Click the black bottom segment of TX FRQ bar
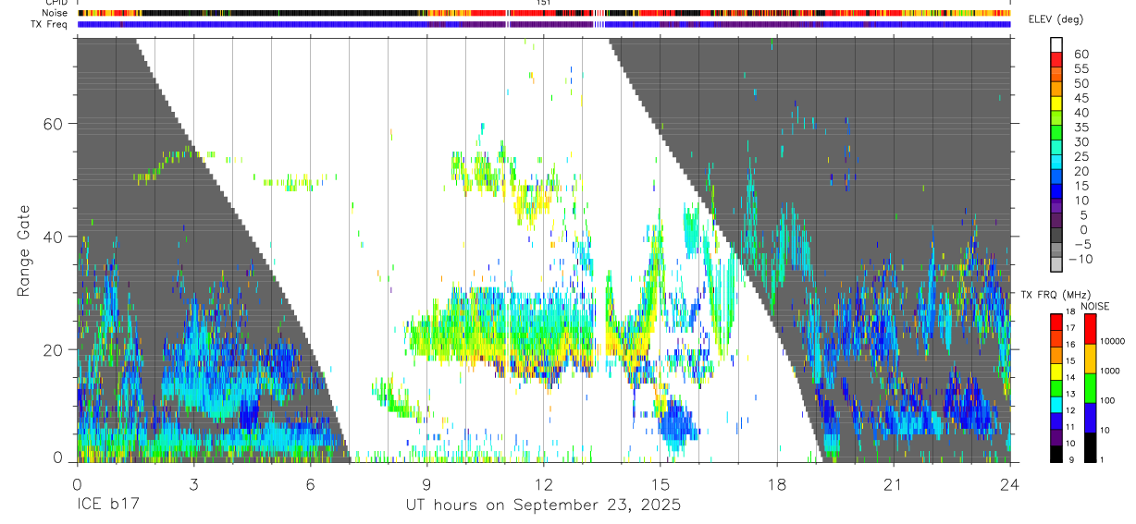1136x524 pixels. point(1056,454)
